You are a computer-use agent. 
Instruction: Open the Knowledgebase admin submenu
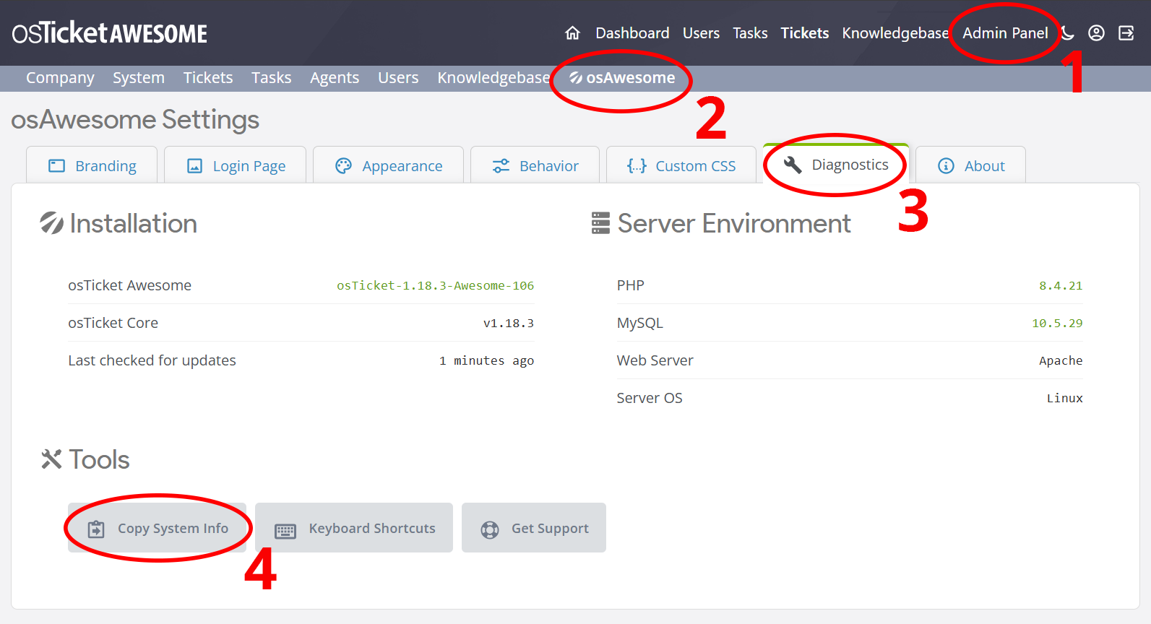(x=493, y=78)
